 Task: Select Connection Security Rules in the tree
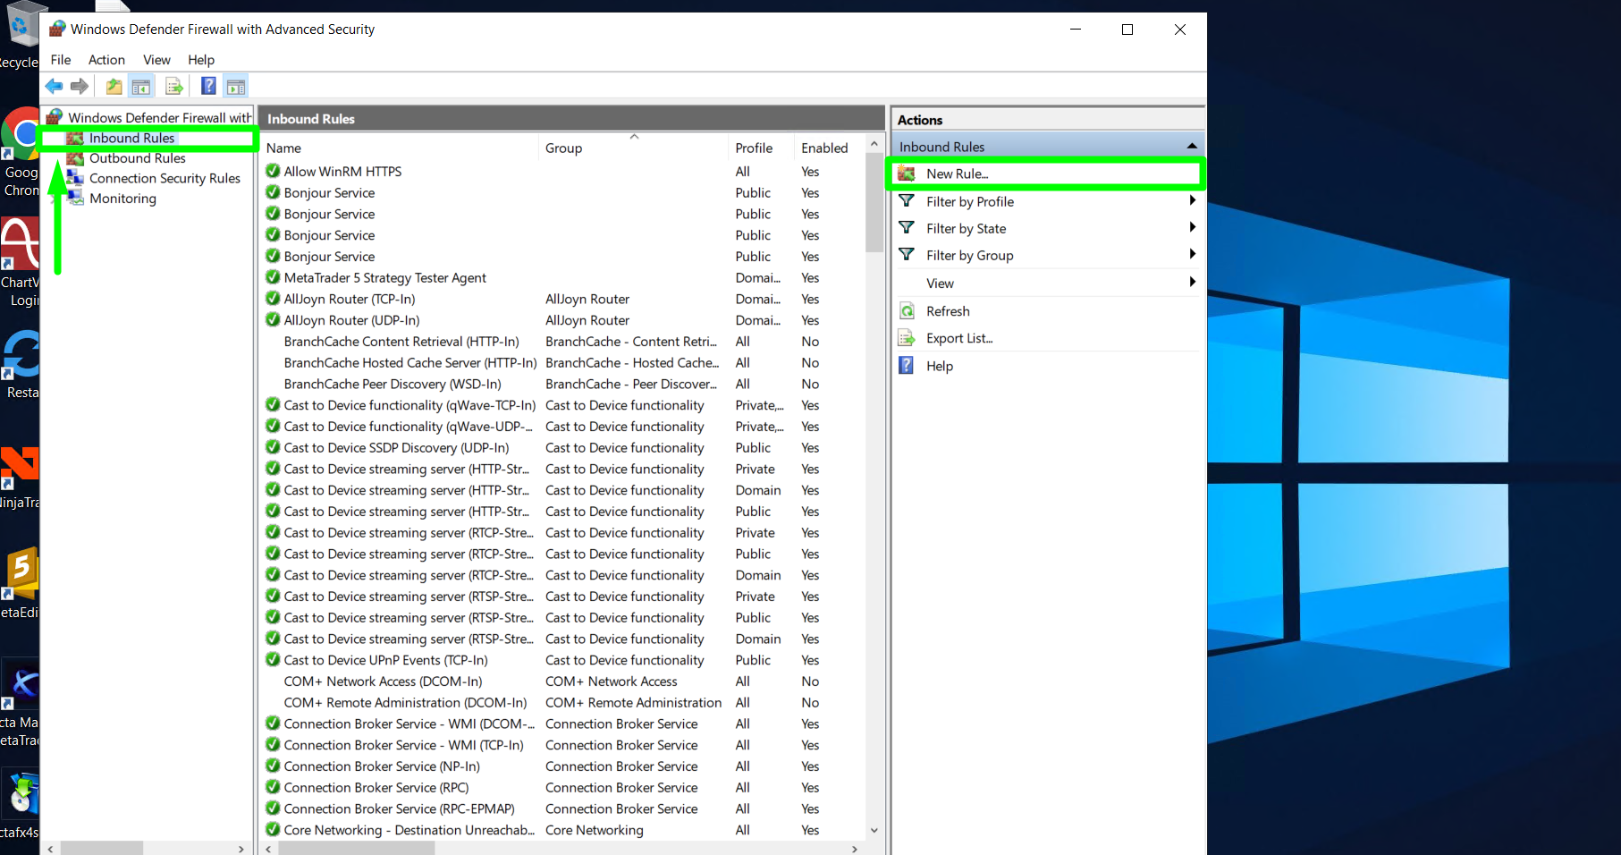click(165, 178)
